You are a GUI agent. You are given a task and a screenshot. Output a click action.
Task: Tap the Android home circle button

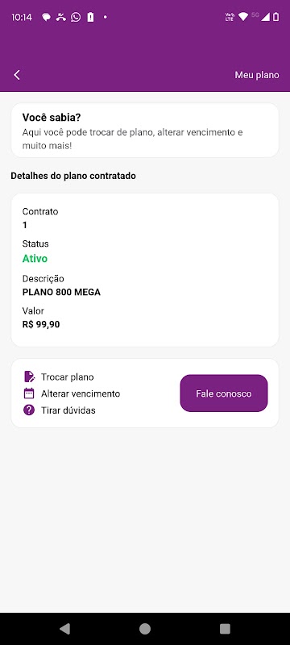(145, 629)
